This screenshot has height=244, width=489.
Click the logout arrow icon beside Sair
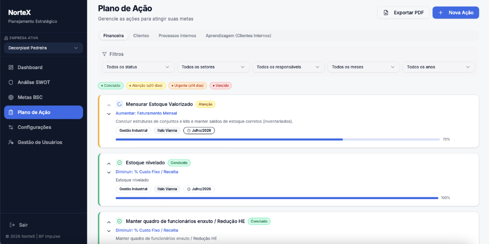12,224
